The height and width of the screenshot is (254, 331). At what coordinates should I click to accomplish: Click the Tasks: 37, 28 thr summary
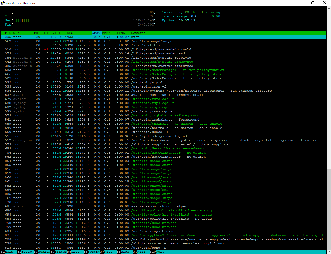click(191, 12)
